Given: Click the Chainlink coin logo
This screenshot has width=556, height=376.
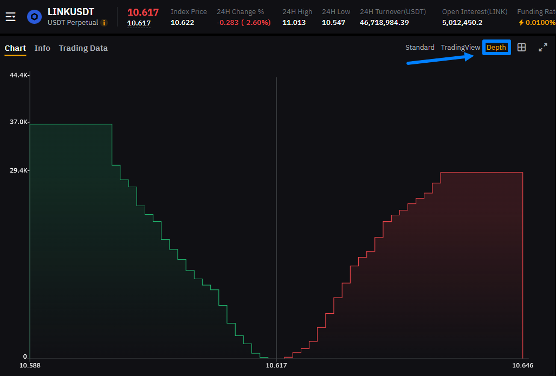Looking at the screenshot, I should click(x=35, y=17).
